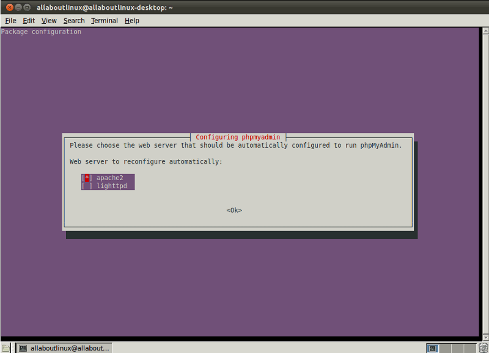Click the window title 'allaboutlinux@allaboutlinux-desktop: ~'
Image resolution: width=489 pixels, height=353 pixels.
coord(105,7)
